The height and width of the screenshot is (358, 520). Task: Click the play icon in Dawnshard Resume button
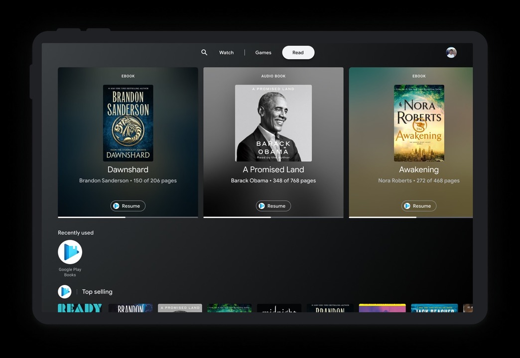click(117, 206)
